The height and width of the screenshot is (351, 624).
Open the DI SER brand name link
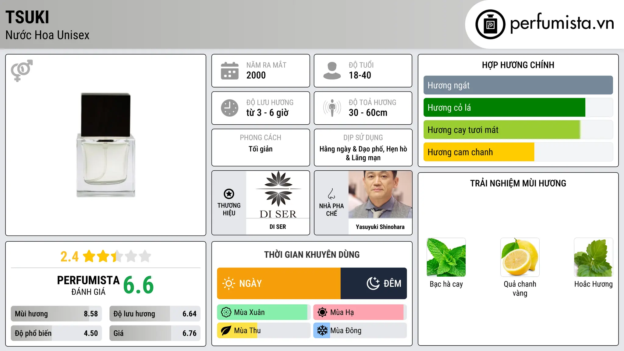pos(278,227)
